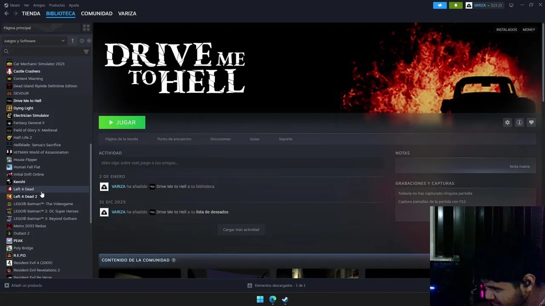
Task: Open Windows Start menu
Action: [x=260, y=299]
